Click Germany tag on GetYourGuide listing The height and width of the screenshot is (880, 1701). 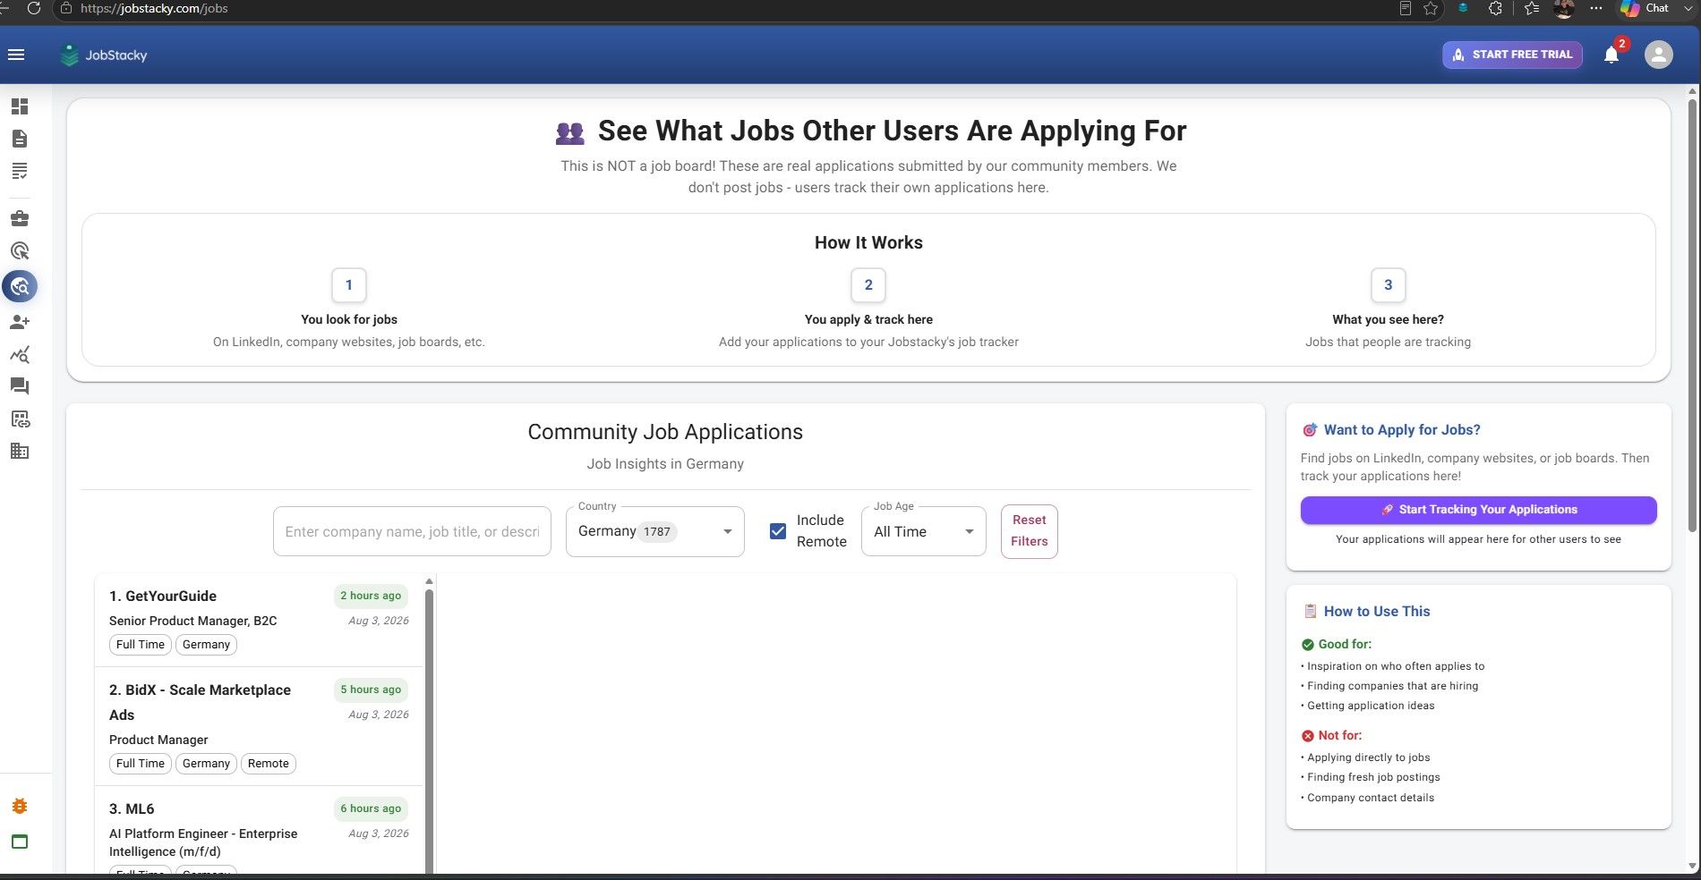[x=206, y=645]
